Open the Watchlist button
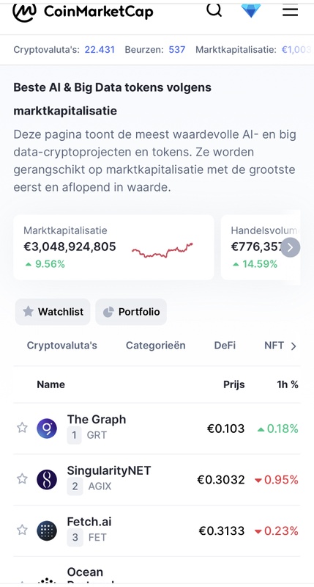The image size is (314, 587). tap(53, 312)
